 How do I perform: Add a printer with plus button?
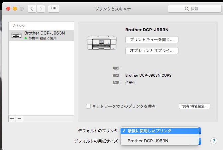pyautogui.click(x=12, y=118)
